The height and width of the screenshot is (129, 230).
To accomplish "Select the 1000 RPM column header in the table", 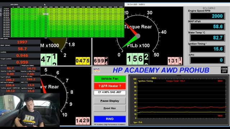I will 29,7.
